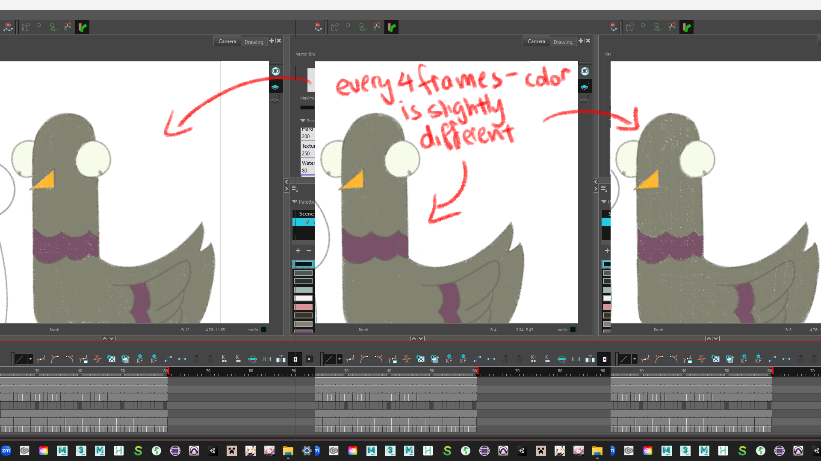Collapse the Presets section in the Vector Brush panel
This screenshot has height=461, width=821.
(303, 121)
